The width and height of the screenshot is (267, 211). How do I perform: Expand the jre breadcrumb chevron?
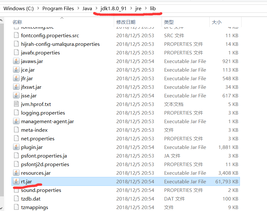coord(146,8)
